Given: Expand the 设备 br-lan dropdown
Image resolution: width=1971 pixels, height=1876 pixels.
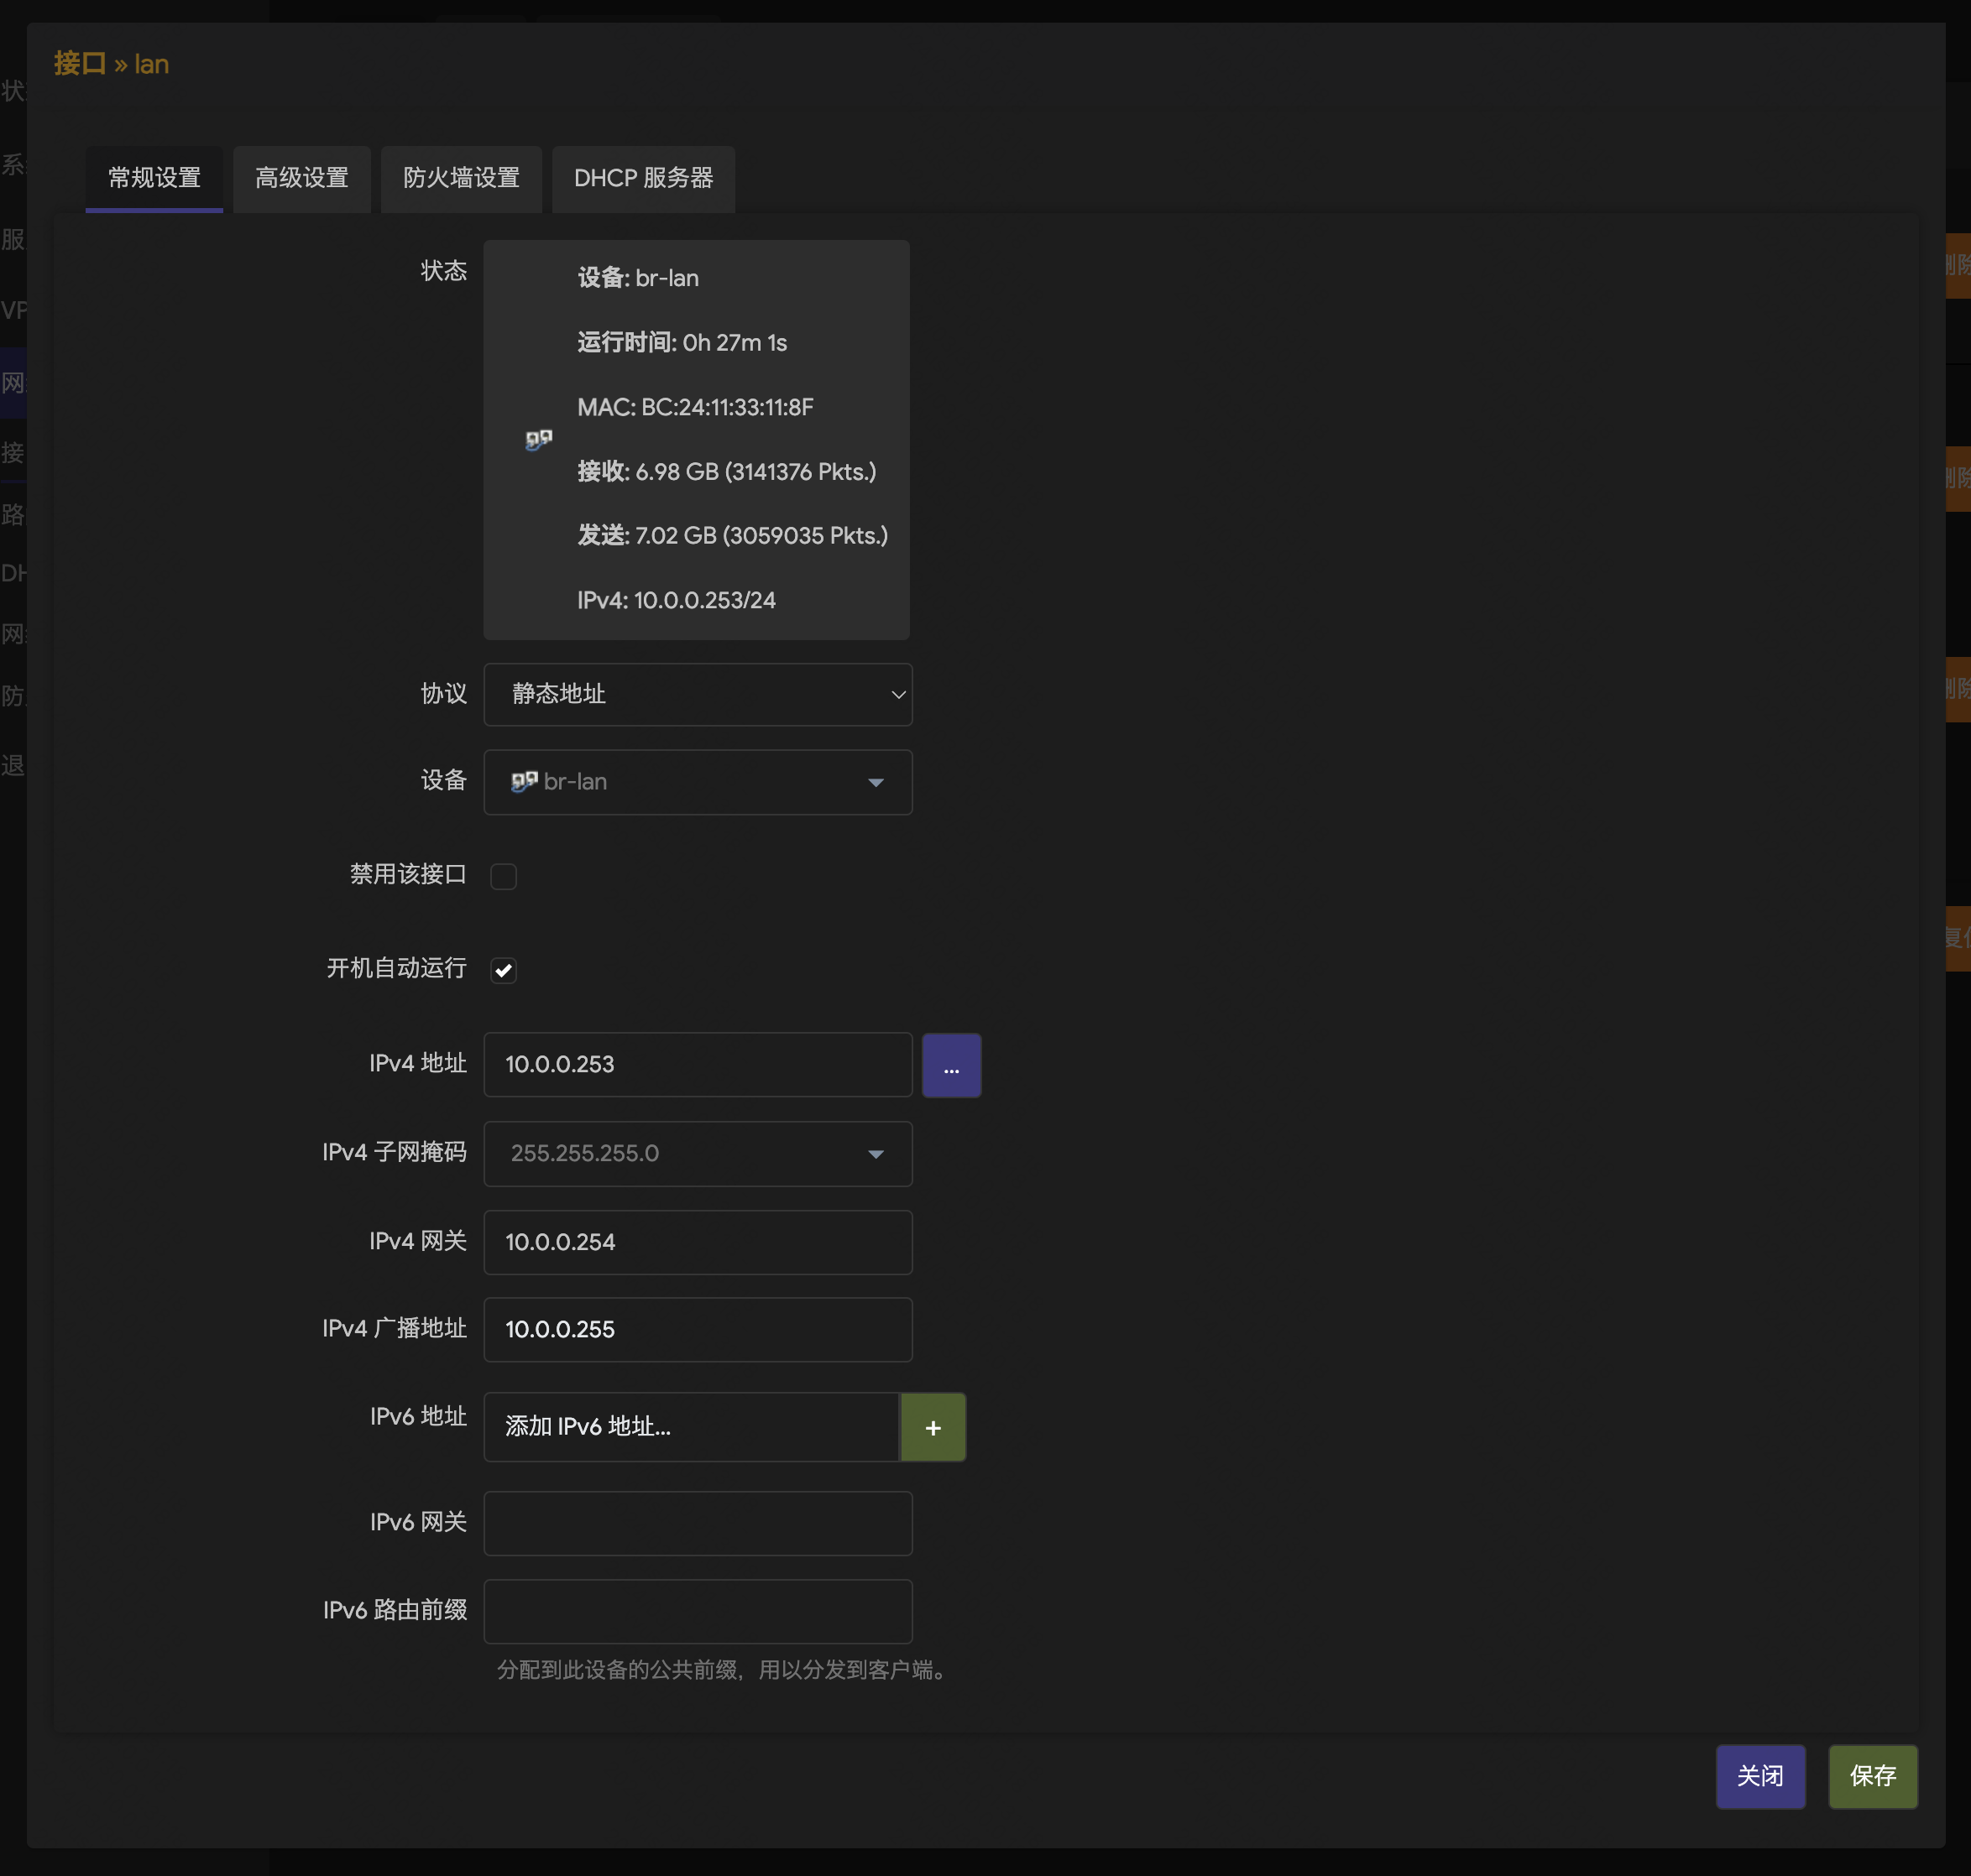Looking at the screenshot, I should click(x=698, y=782).
